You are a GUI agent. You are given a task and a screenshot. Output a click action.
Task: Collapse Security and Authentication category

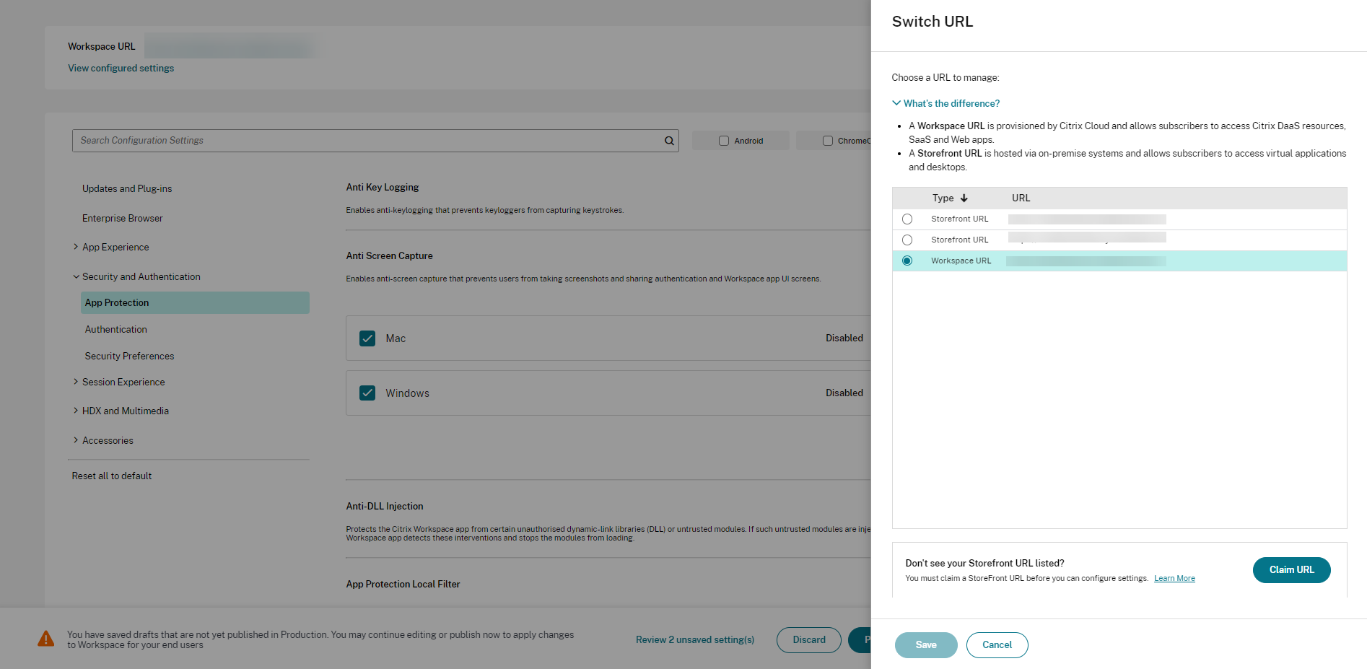point(76,276)
